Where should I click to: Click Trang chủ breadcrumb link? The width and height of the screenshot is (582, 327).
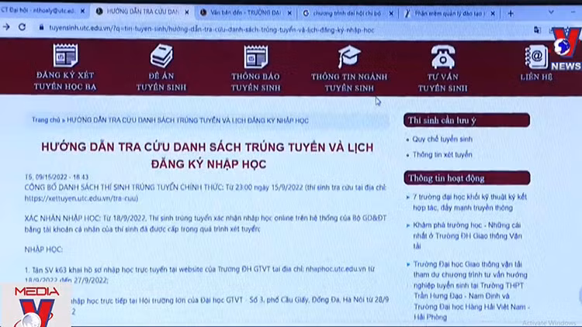click(46, 120)
